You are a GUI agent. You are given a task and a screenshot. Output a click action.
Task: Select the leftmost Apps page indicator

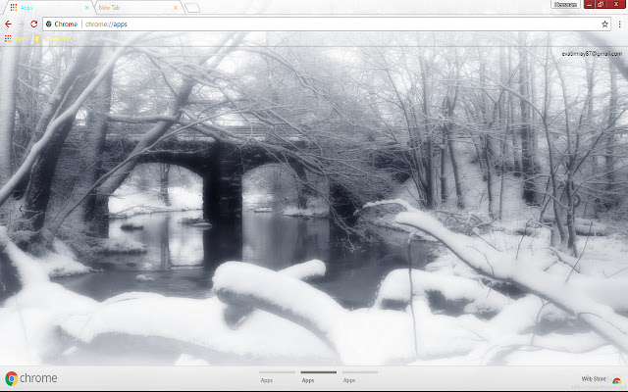(x=277, y=376)
